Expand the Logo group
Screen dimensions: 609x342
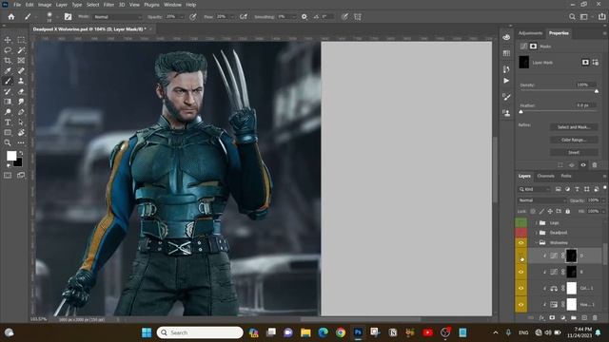click(x=537, y=223)
